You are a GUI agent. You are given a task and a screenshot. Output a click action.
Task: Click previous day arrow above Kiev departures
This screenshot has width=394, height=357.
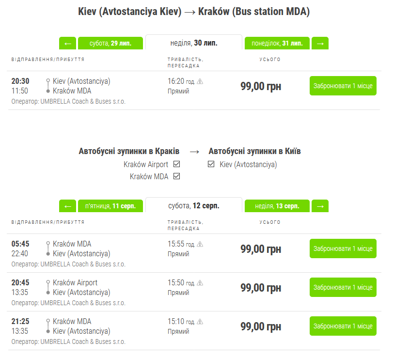point(67,43)
